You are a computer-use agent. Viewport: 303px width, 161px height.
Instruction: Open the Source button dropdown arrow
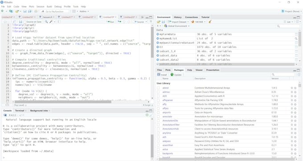coord(146,22)
